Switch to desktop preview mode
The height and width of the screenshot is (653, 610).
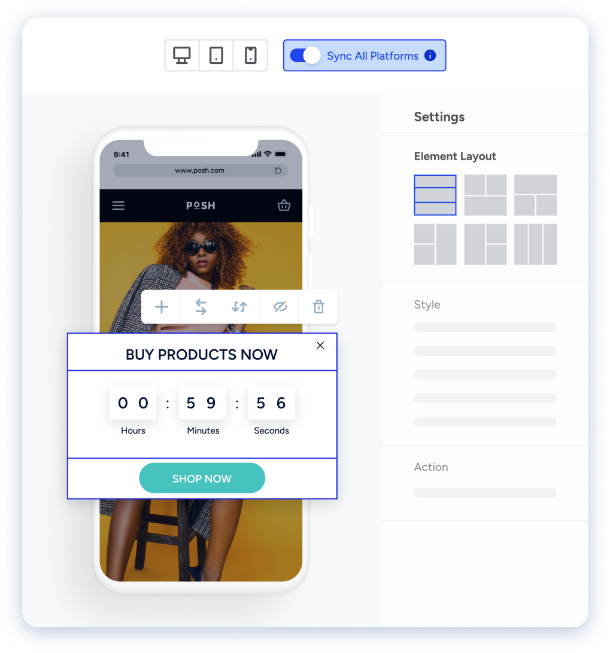pyautogui.click(x=182, y=56)
